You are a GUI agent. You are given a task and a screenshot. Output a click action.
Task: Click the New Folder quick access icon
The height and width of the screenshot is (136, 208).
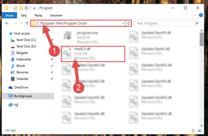click(21, 8)
